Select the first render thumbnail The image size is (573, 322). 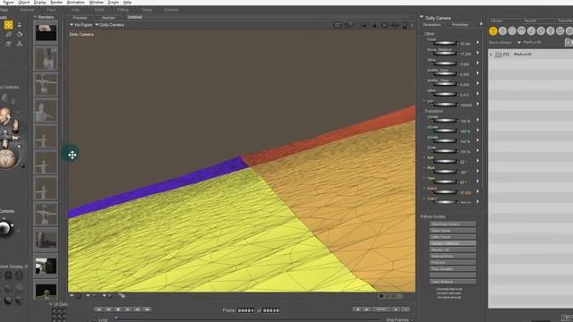46,33
